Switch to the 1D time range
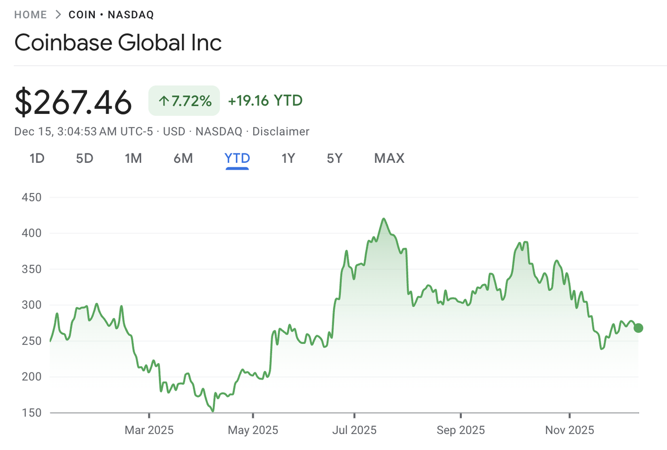The width and height of the screenshot is (667, 450). pos(37,158)
